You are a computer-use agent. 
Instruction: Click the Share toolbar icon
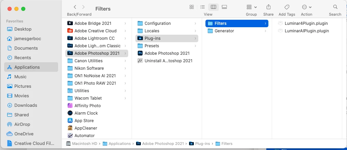pyautogui.click(x=268, y=7)
